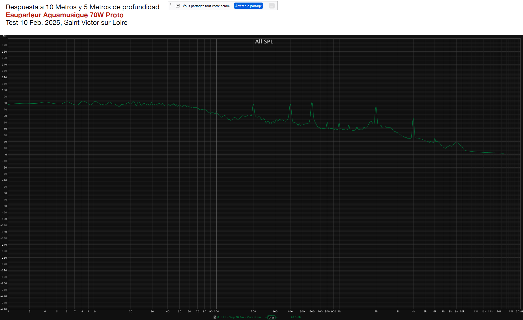Click the trace name "8: L 21 – Step 70 Pro – Vincent.wav"
The image size is (523, 320).
[239, 317]
